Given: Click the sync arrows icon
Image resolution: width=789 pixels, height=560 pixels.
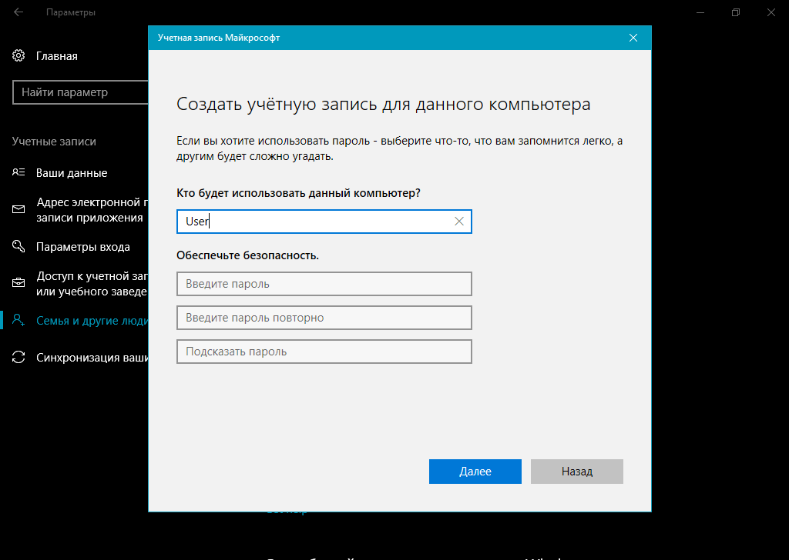Looking at the screenshot, I should (x=18, y=357).
